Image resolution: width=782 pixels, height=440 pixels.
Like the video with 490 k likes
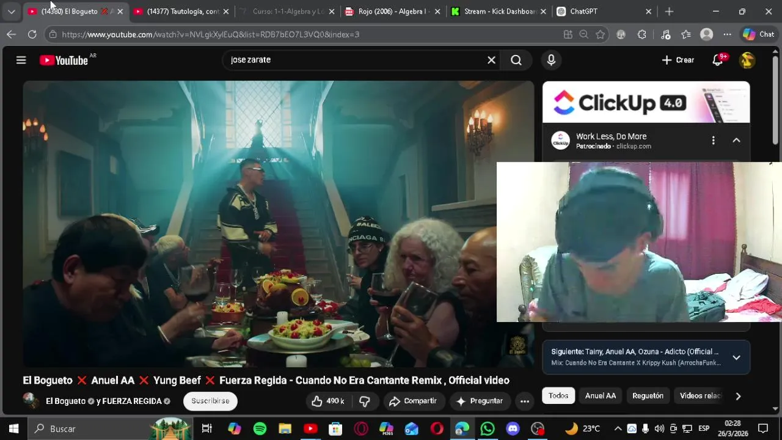click(x=328, y=401)
